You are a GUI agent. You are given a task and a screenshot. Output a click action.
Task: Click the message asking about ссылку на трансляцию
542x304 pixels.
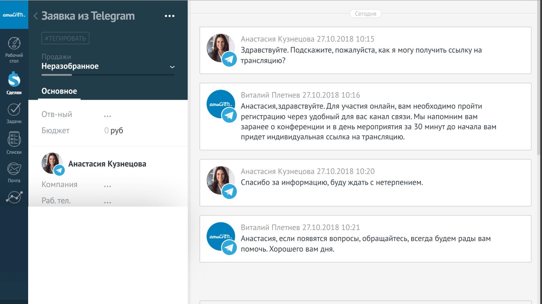click(361, 55)
